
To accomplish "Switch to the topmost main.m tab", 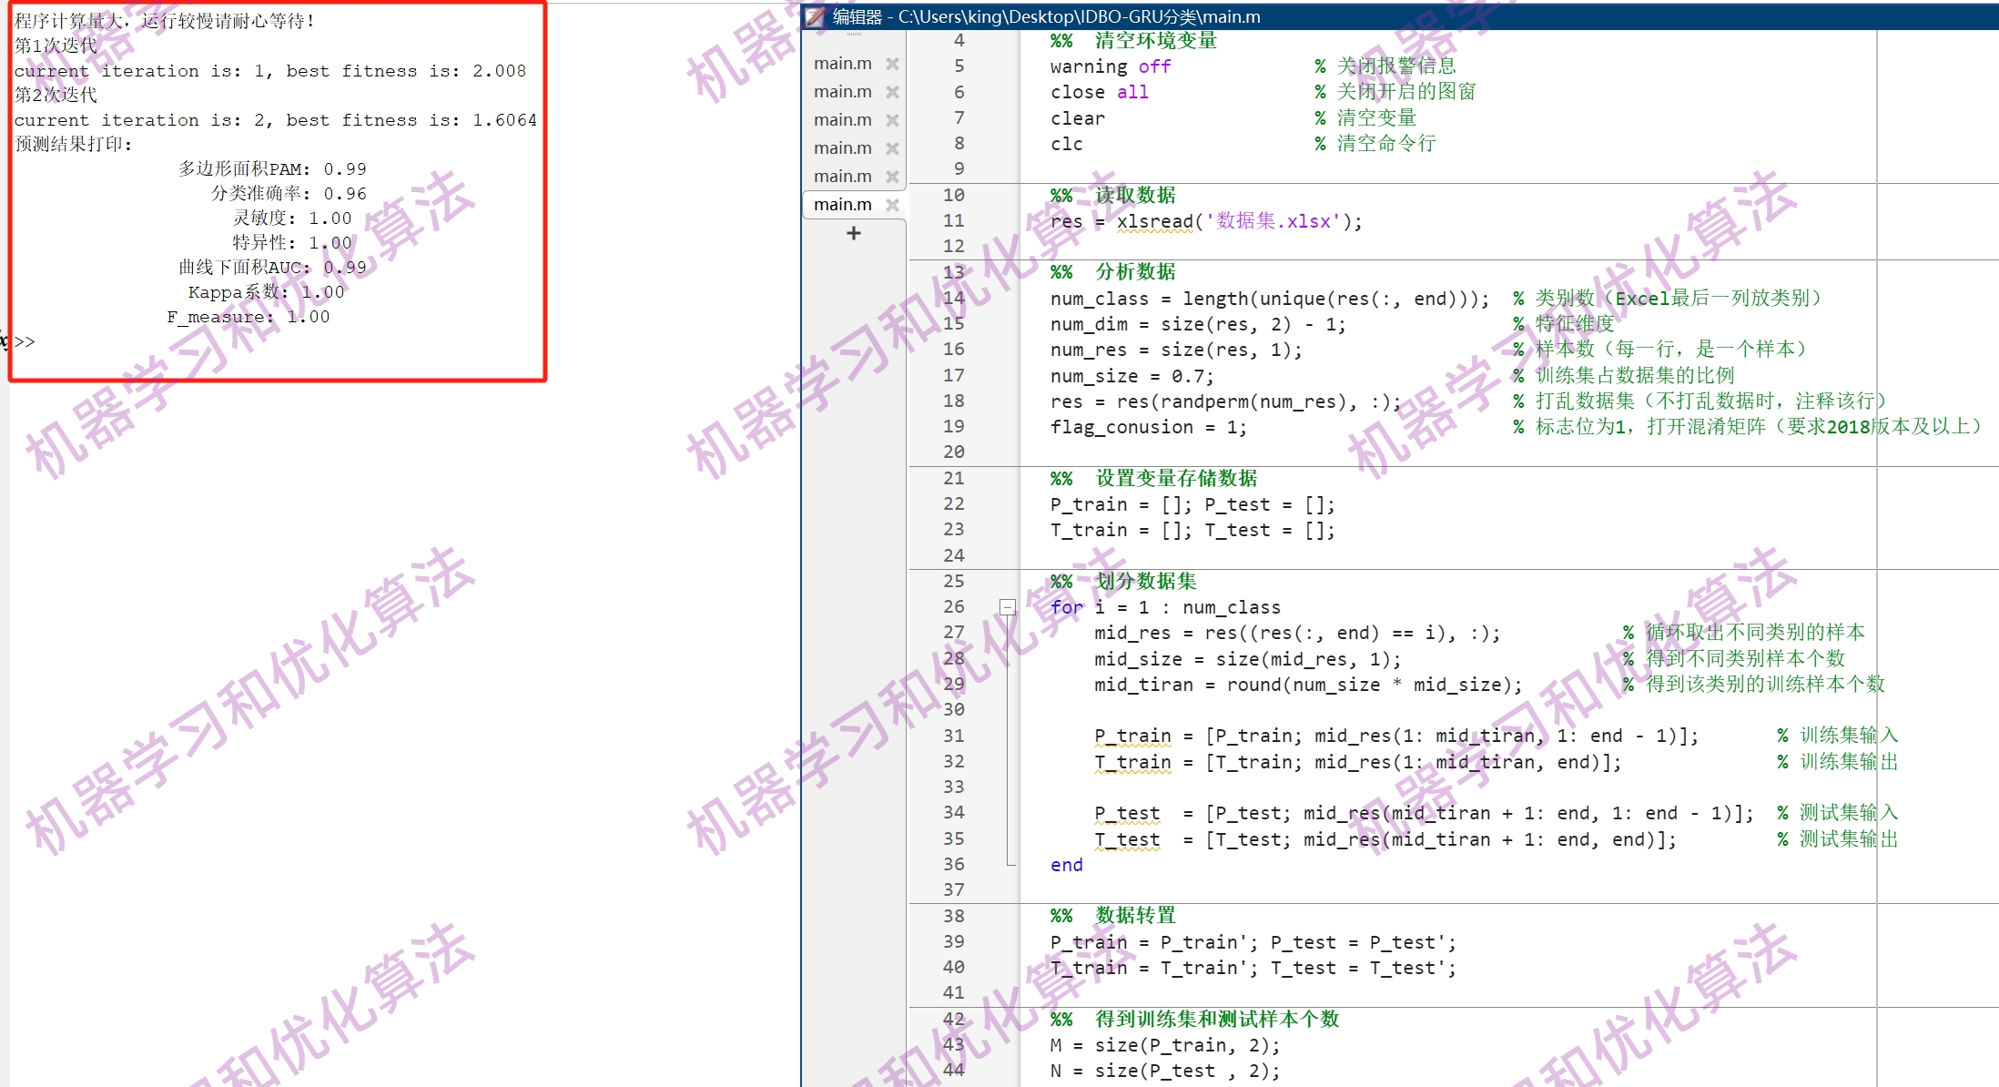I will (x=842, y=64).
